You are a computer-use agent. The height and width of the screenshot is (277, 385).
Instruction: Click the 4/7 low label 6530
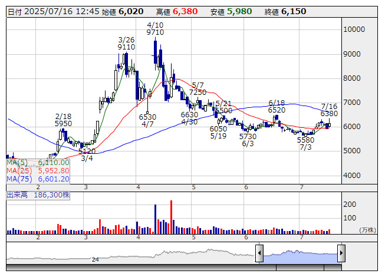click(x=147, y=117)
